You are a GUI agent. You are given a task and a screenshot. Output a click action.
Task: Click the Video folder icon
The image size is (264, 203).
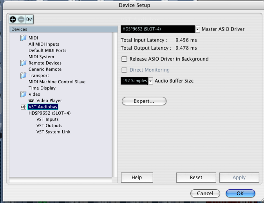24,94
